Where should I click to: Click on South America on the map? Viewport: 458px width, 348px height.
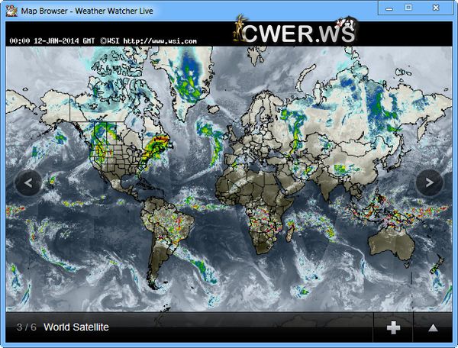click(164, 229)
